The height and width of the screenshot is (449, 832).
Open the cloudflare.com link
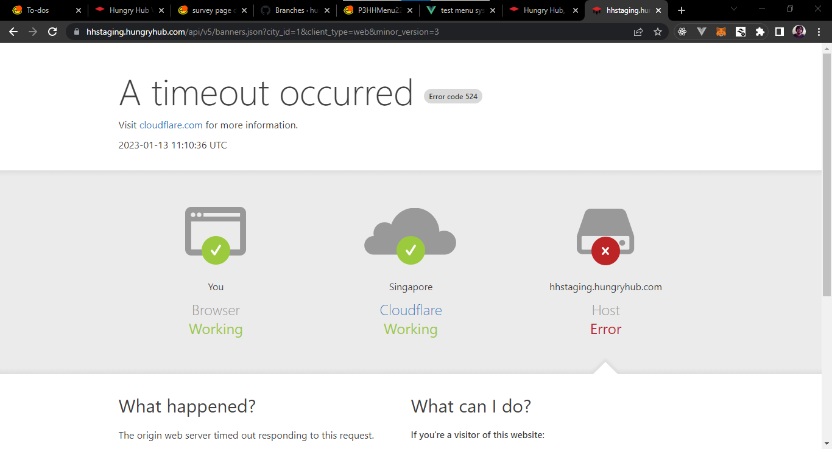click(x=171, y=125)
